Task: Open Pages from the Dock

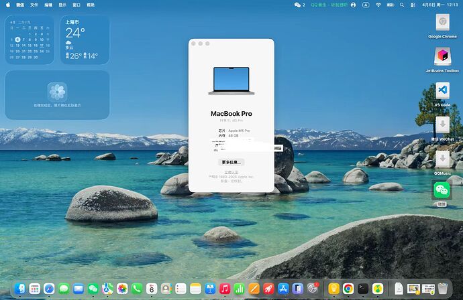Action: coord(254,289)
